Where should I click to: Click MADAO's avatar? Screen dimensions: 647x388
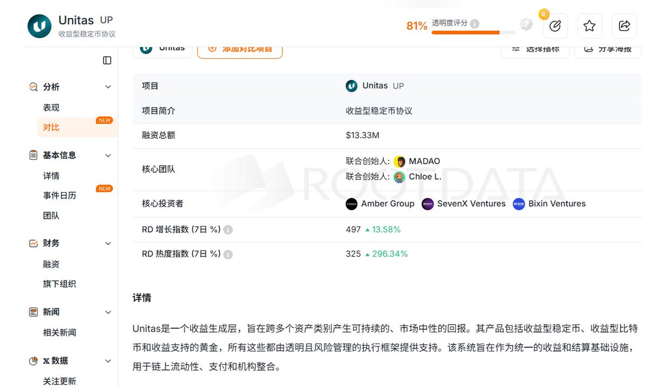(x=400, y=161)
